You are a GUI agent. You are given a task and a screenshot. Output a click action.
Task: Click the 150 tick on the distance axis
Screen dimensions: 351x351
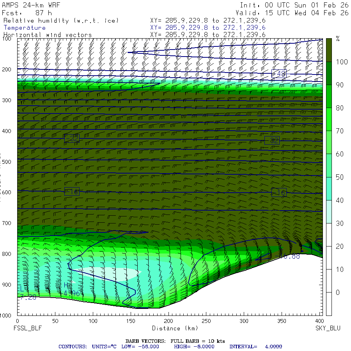tap(131, 321)
